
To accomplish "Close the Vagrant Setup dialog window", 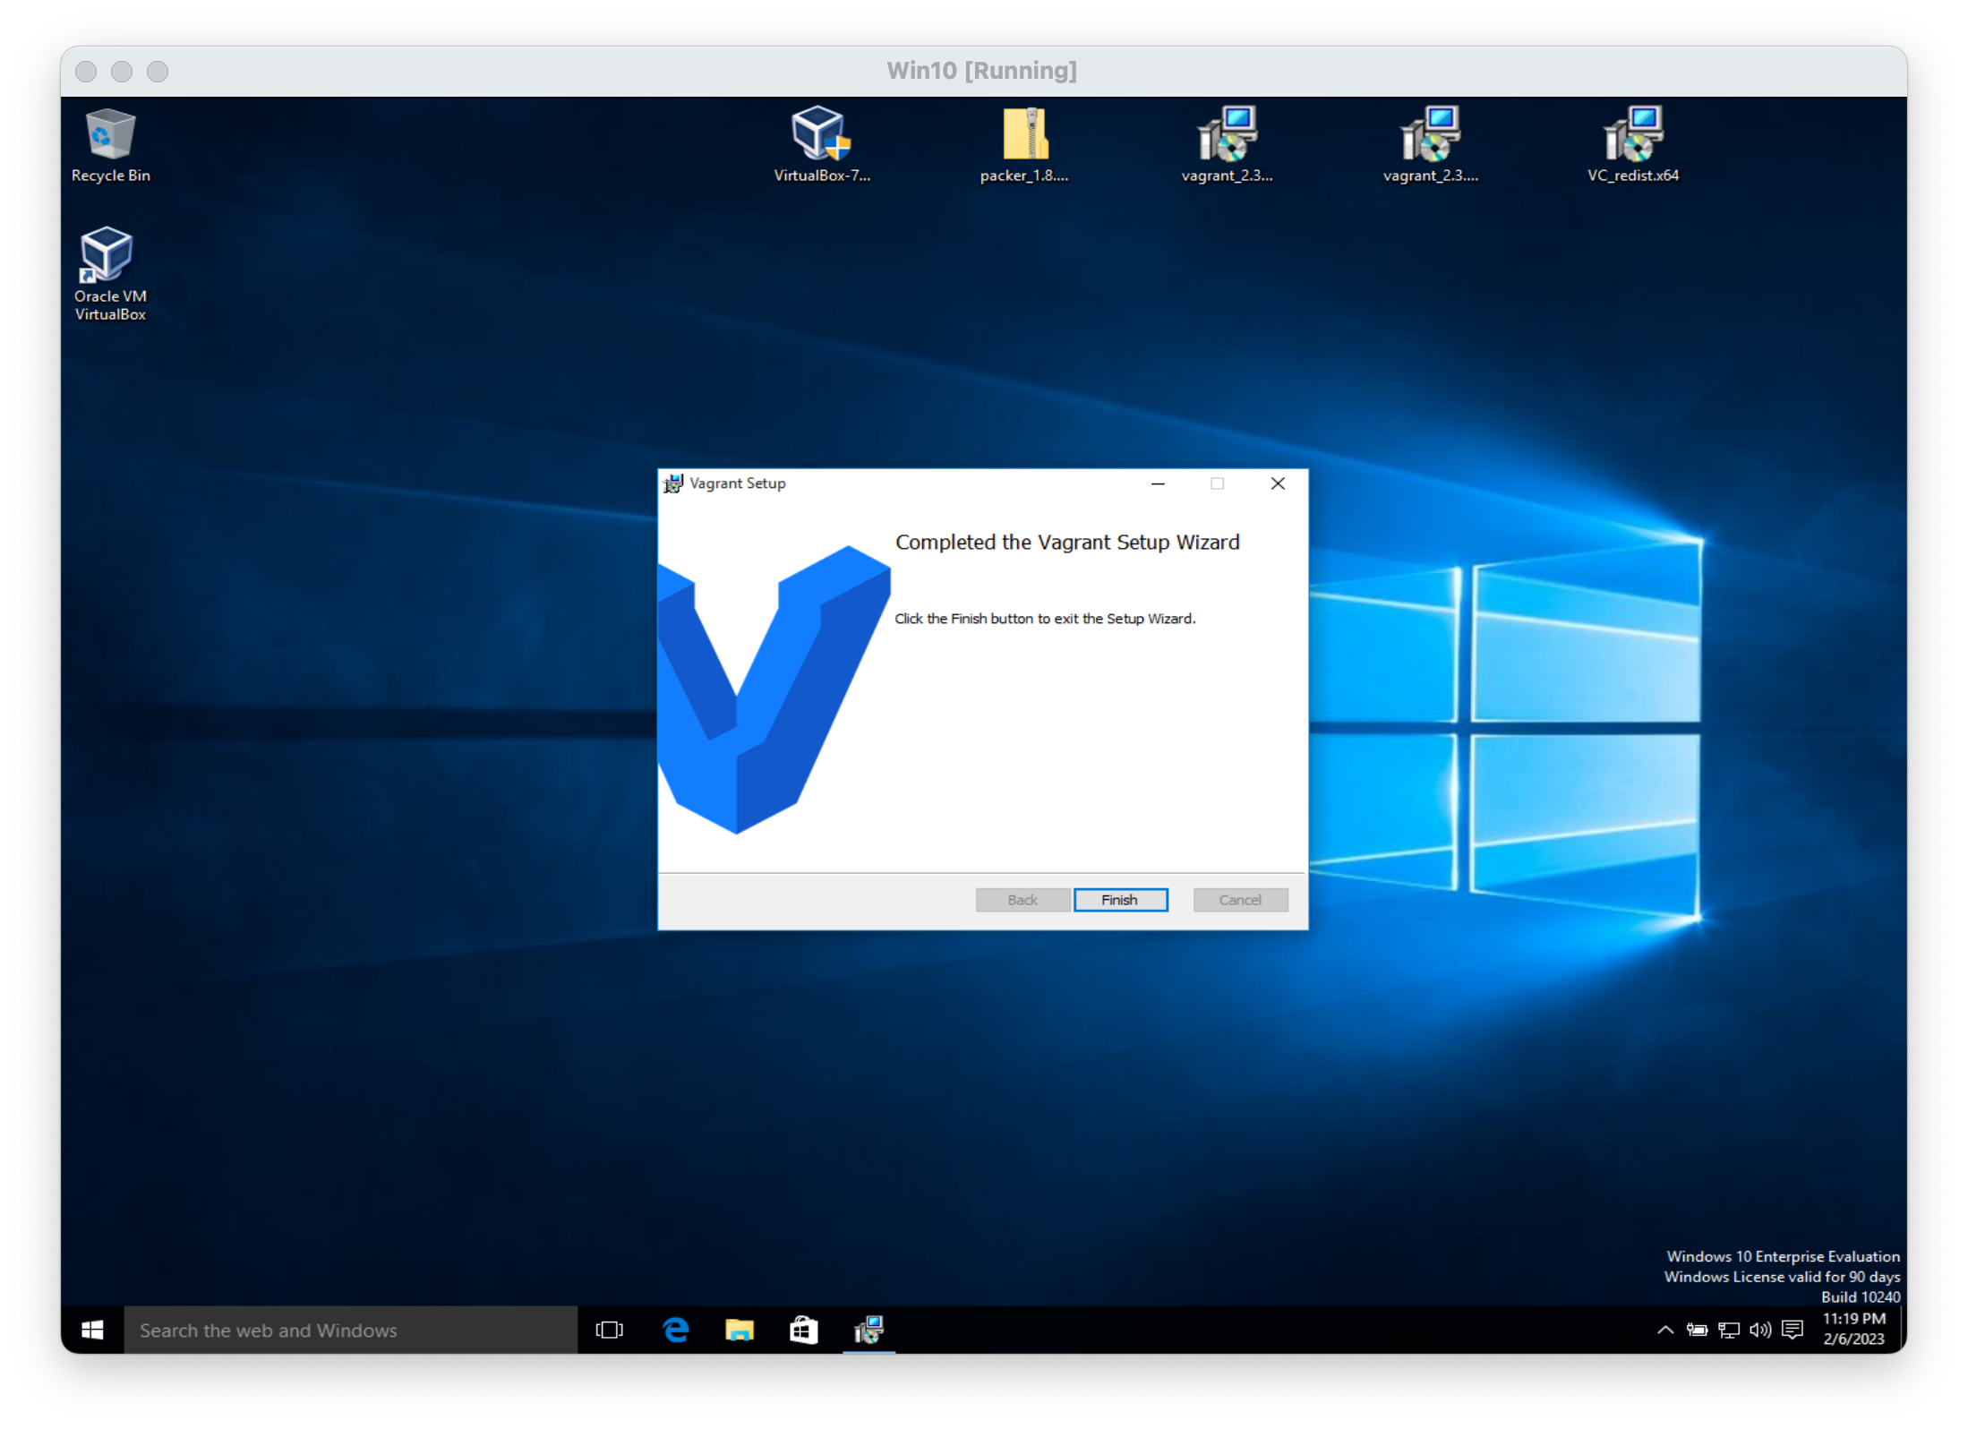I will point(1278,483).
